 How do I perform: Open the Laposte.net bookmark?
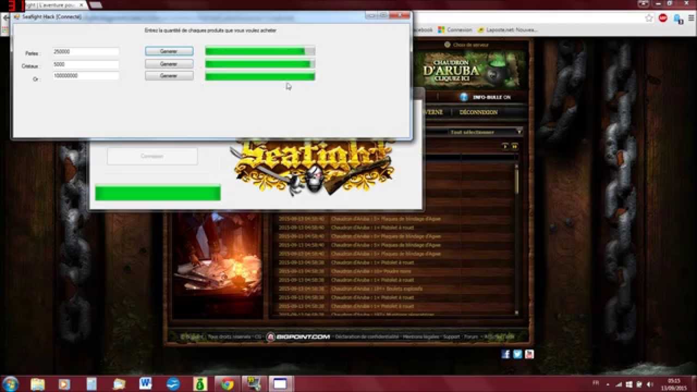coord(508,30)
